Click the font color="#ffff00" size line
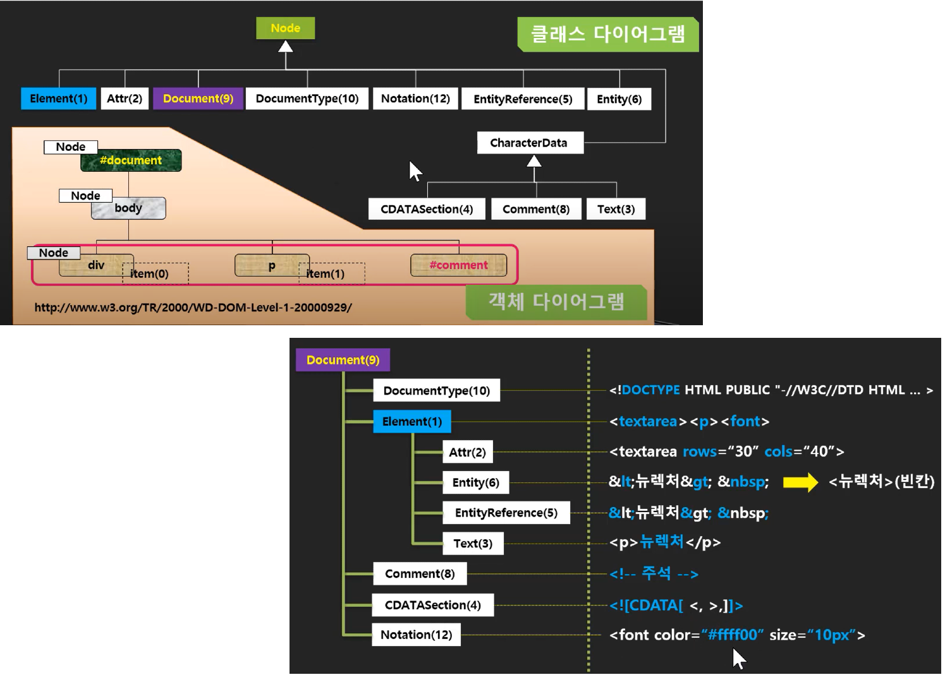Viewport: 945px width, 682px height. (x=737, y=635)
